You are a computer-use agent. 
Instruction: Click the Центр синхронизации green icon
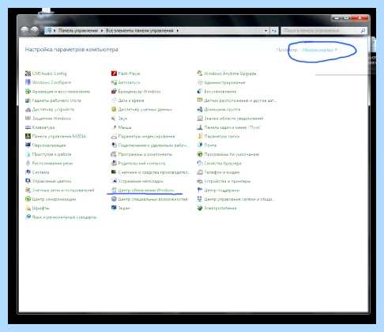coord(28,199)
